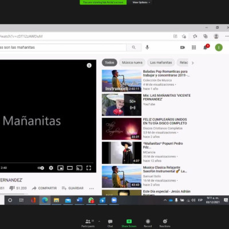
Task: Enter fullscreen video mode
Action: tap(89, 168)
